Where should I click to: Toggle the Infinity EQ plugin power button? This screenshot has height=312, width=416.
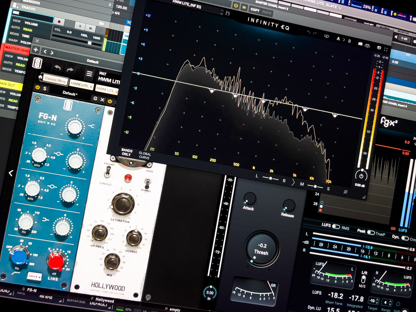coord(236,5)
